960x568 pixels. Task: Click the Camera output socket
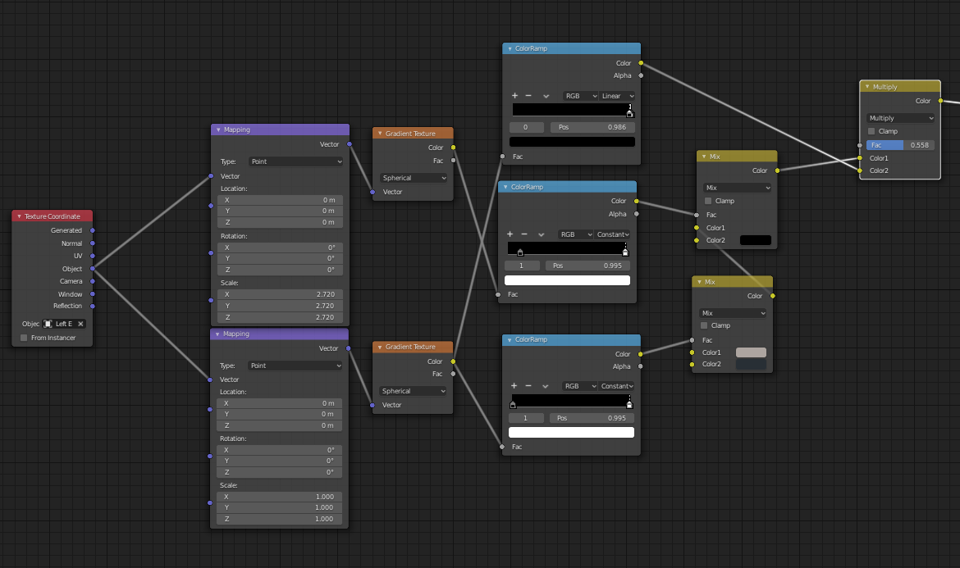(x=93, y=281)
